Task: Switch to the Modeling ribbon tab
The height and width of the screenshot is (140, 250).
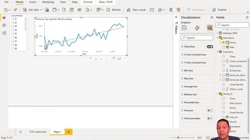Action: click(48, 2)
